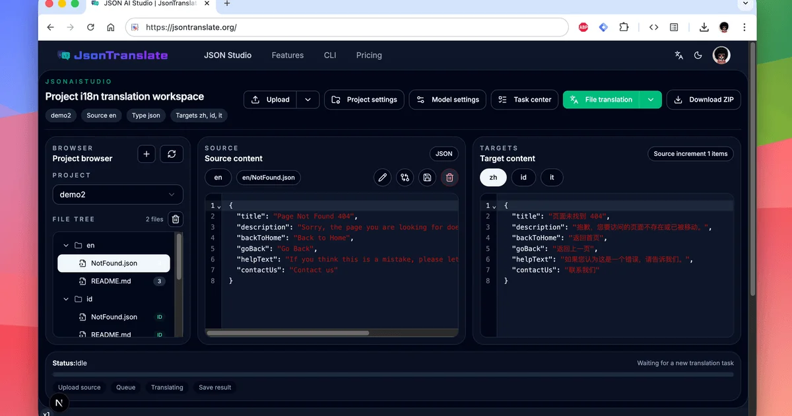792x416 pixels.
Task: Open the reading list side panel icon
Action: (x=674, y=27)
